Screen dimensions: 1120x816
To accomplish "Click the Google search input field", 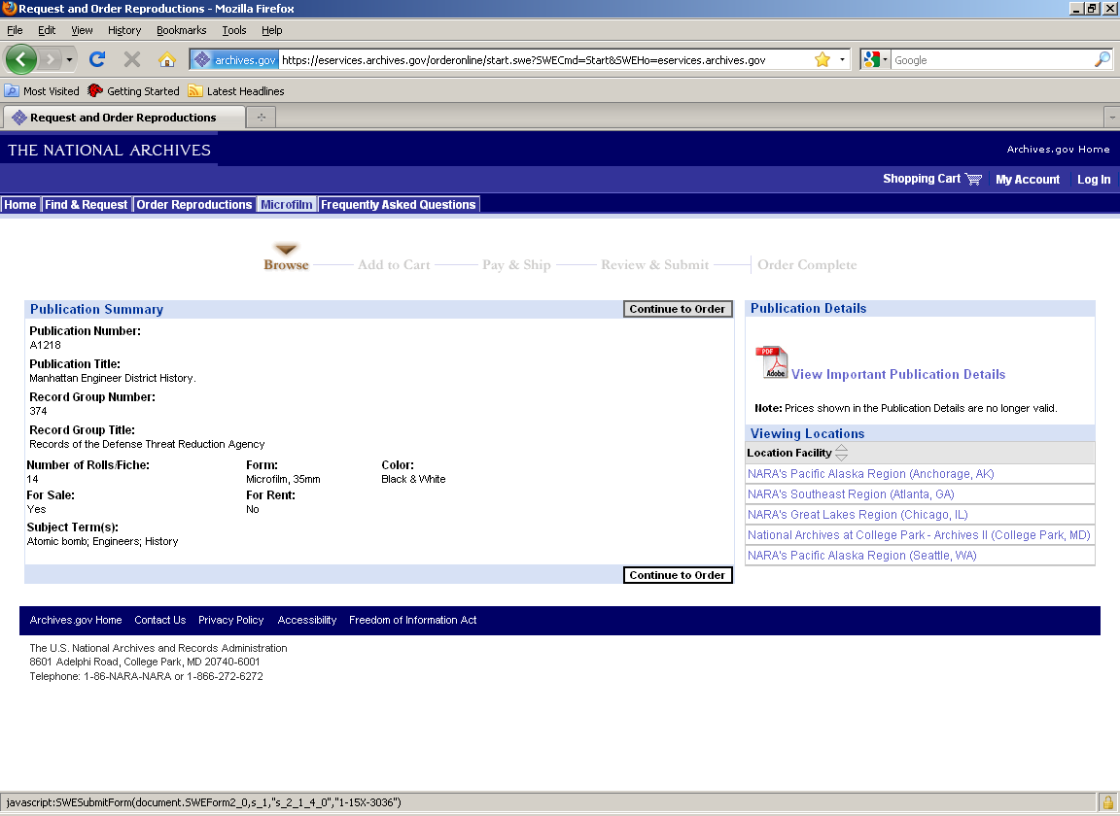I will point(992,60).
